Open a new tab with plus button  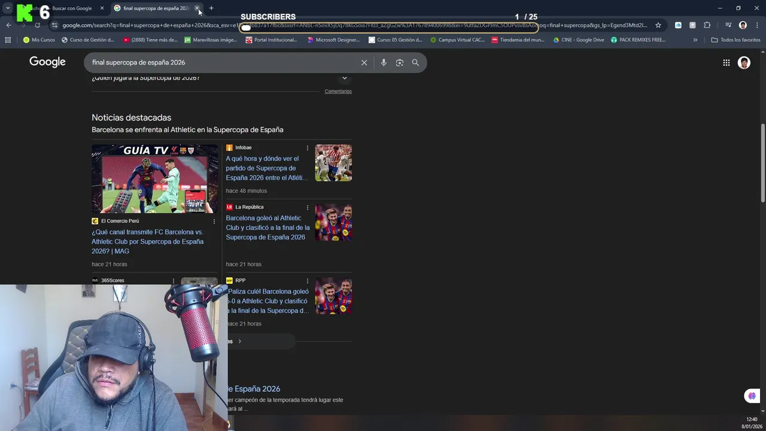coord(211,8)
